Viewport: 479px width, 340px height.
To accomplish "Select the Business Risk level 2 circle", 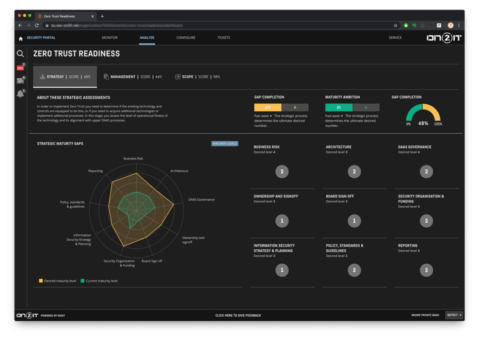I will (x=282, y=171).
